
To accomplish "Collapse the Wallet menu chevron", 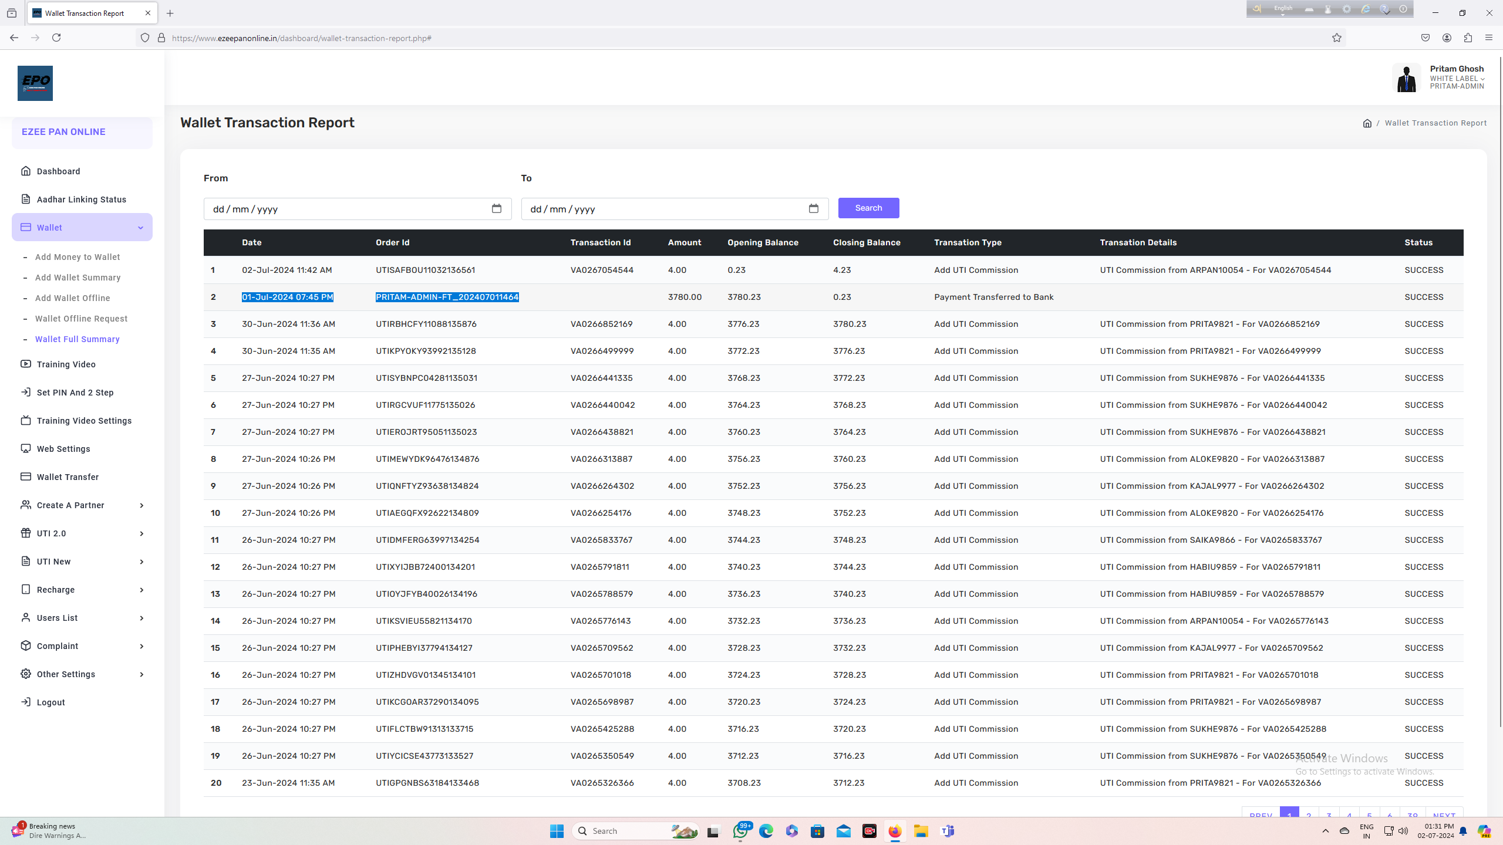I will [140, 228].
